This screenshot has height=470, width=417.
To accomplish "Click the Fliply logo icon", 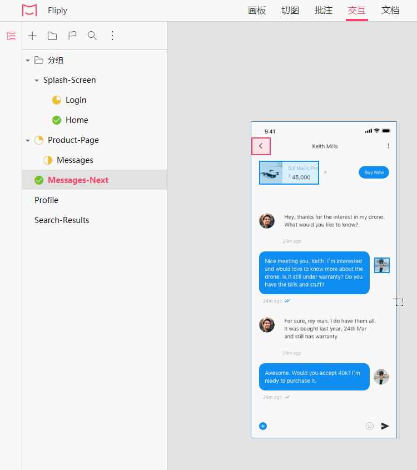I will 29,10.
